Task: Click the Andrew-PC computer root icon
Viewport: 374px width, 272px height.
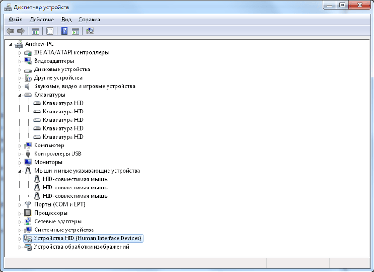Action: pyautogui.click(x=19, y=44)
